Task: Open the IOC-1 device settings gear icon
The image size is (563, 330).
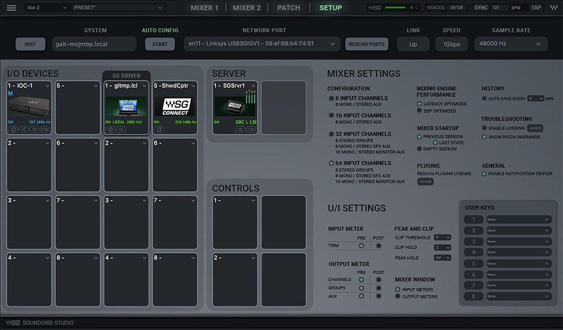Action: (14, 129)
